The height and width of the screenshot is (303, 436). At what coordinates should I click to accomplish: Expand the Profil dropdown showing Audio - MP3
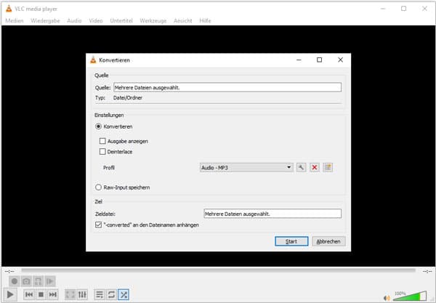(247, 167)
